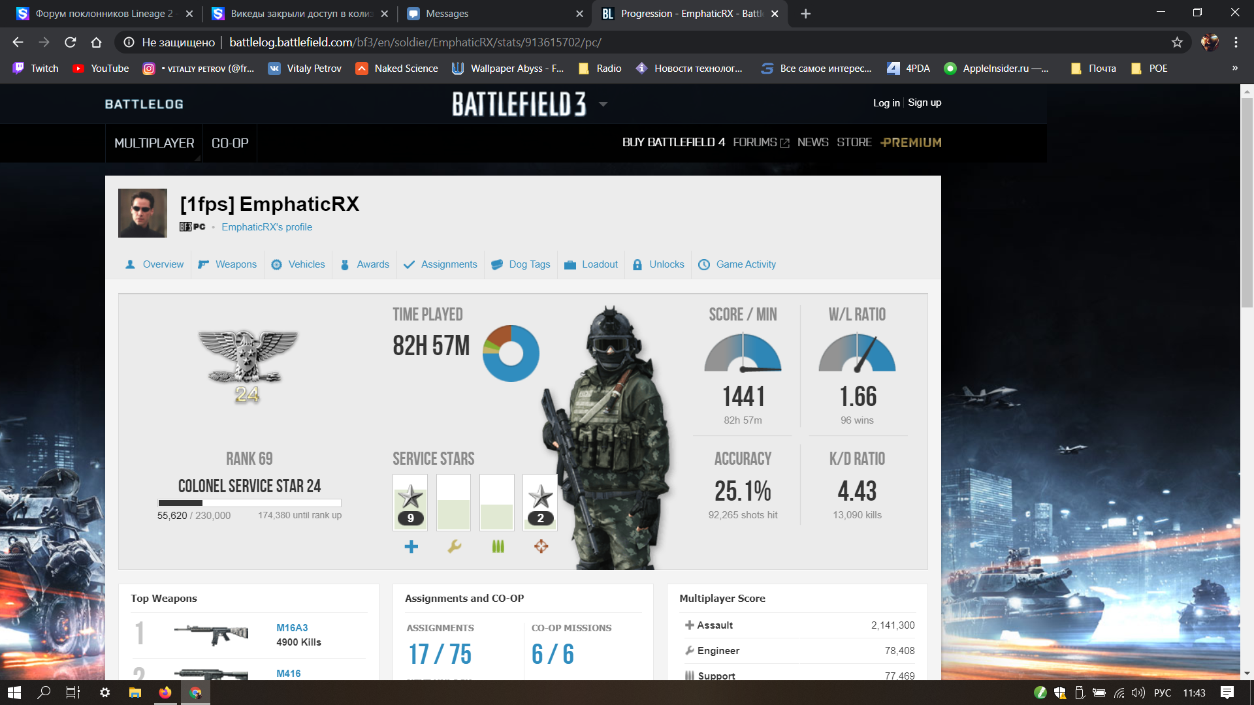The height and width of the screenshot is (705, 1254).
Task: Click the Support ammo class icon
Action: pyautogui.click(x=498, y=546)
